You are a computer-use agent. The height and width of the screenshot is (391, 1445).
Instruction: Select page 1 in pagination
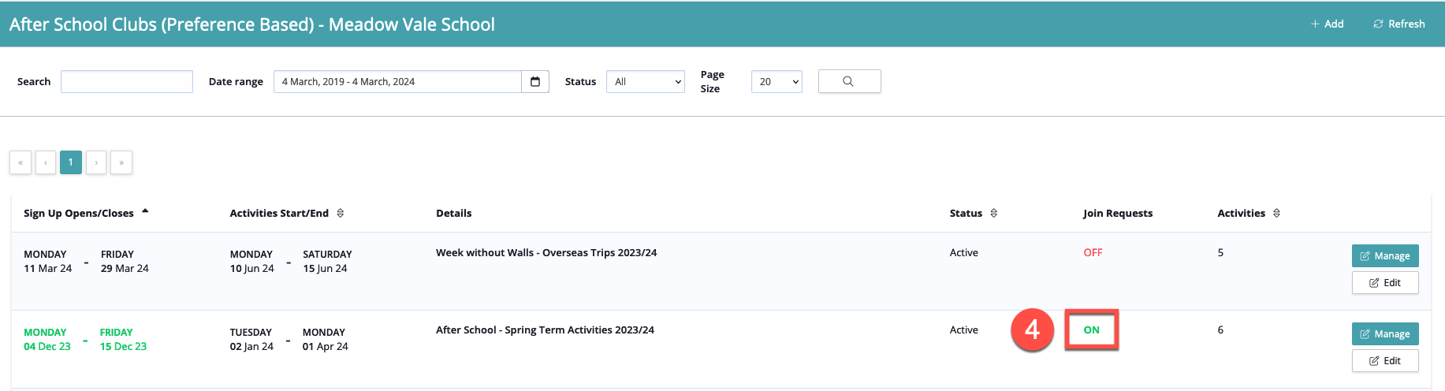coord(71,162)
